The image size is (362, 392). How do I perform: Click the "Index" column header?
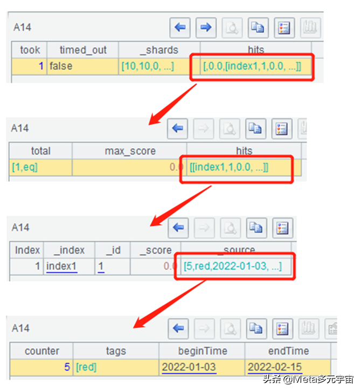pos(27,250)
